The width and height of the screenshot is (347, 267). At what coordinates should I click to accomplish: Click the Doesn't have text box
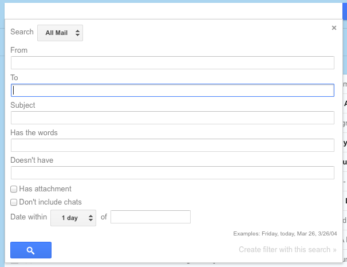pos(172,172)
